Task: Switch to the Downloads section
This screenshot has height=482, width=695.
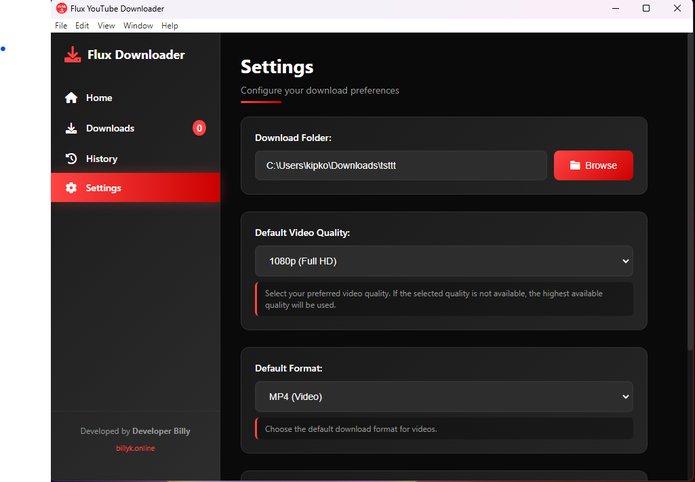Action: [x=135, y=129]
